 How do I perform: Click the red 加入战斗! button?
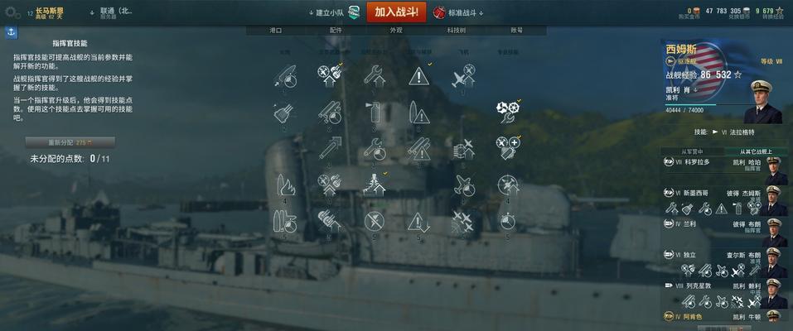(396, 12)
